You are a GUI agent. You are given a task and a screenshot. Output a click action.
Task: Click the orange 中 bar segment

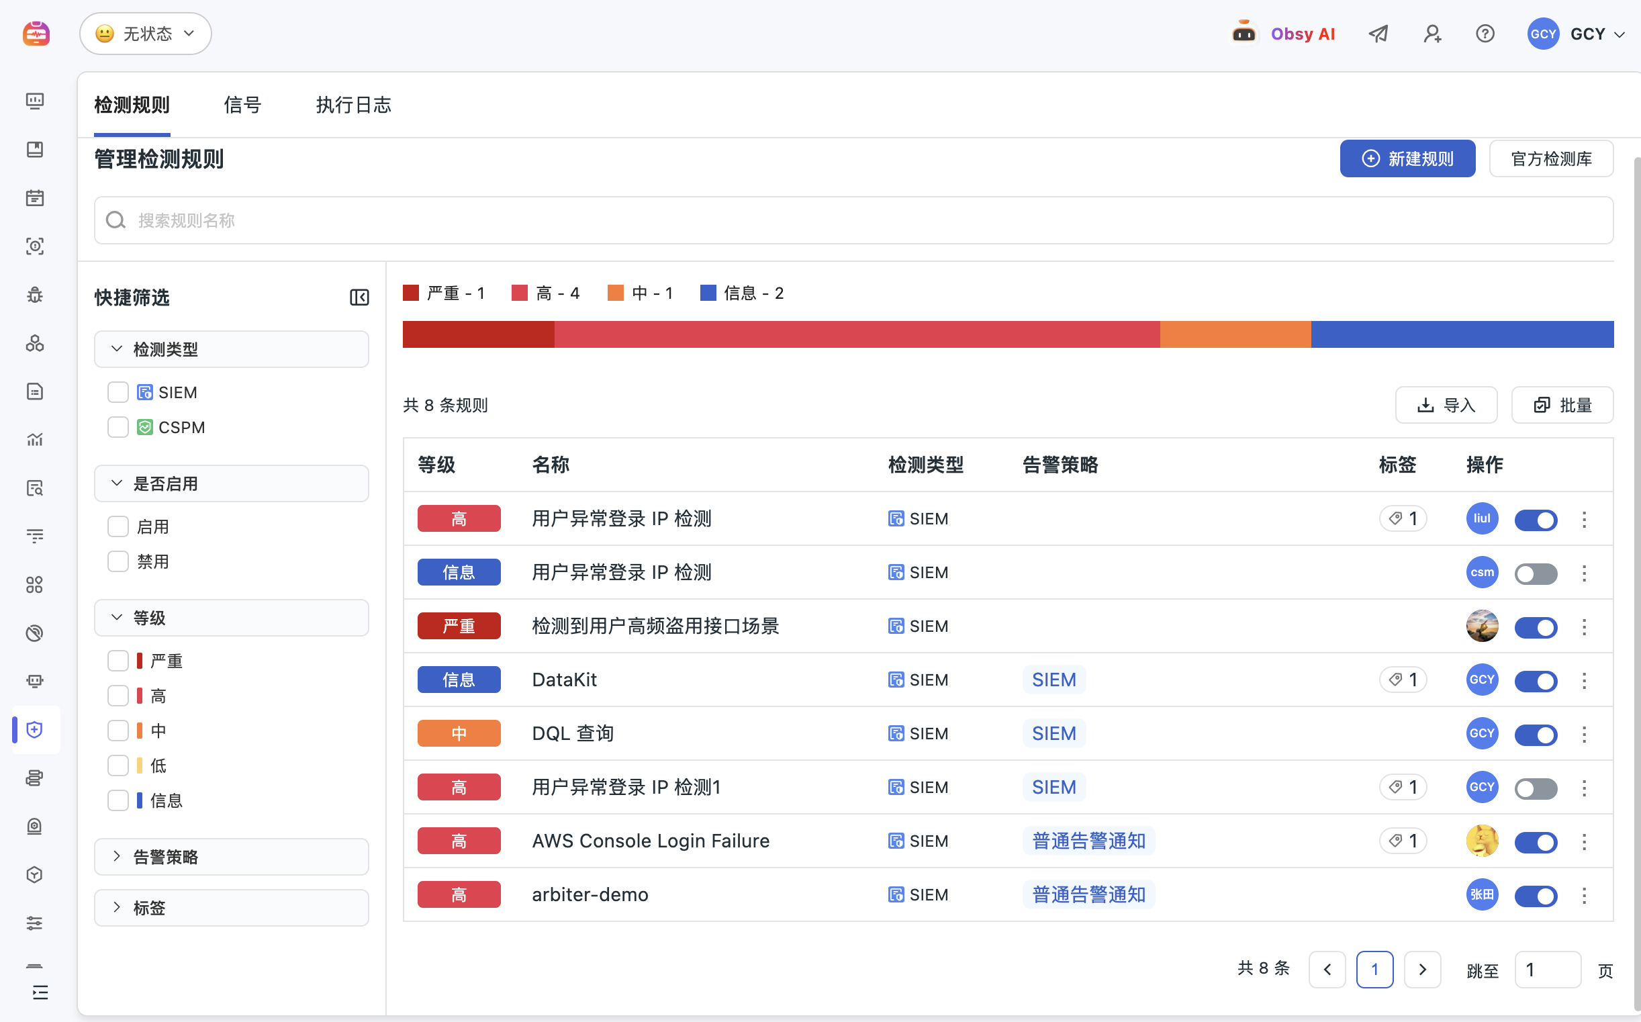tap(1235, 334)
